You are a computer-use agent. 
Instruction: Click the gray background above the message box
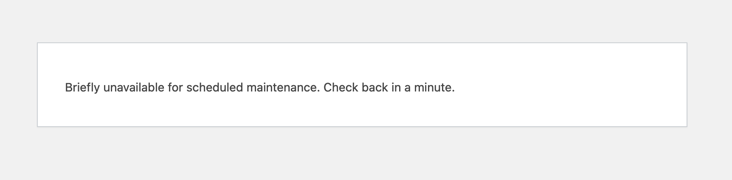[366, 21]
